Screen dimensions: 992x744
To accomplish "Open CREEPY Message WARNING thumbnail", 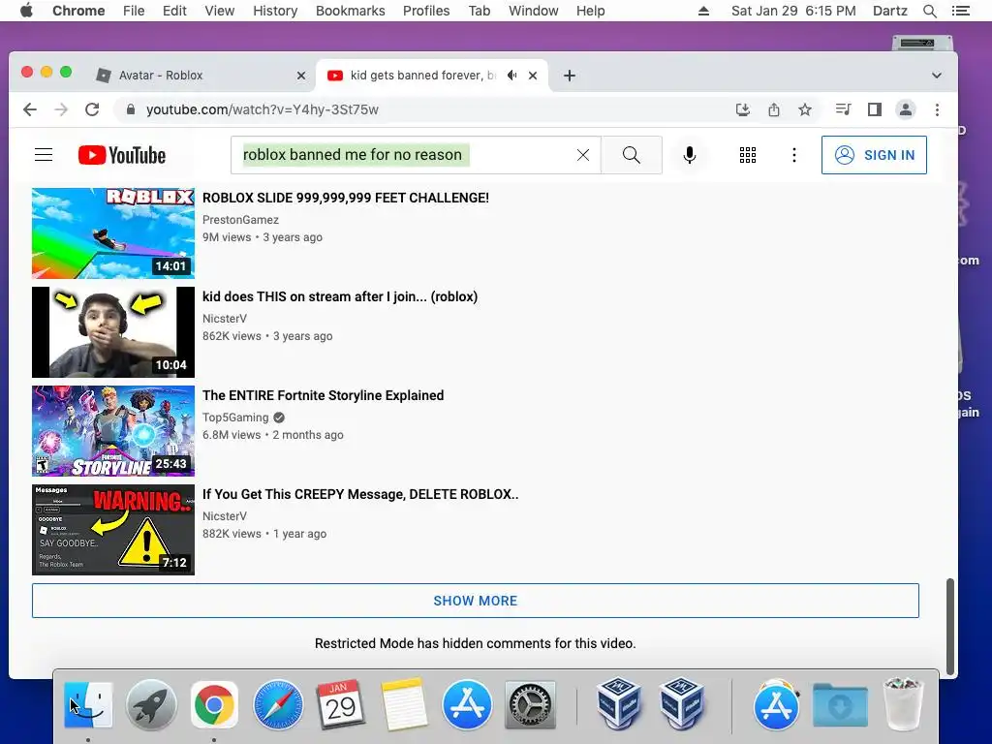I will pyautogui.click(x=113, y=530).
